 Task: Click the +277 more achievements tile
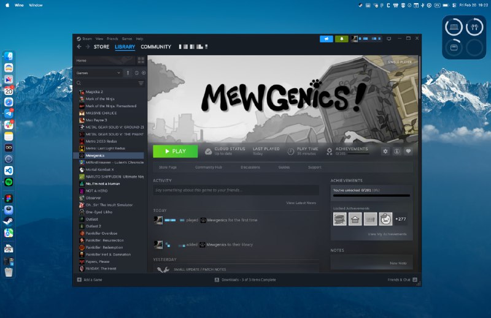401,219
